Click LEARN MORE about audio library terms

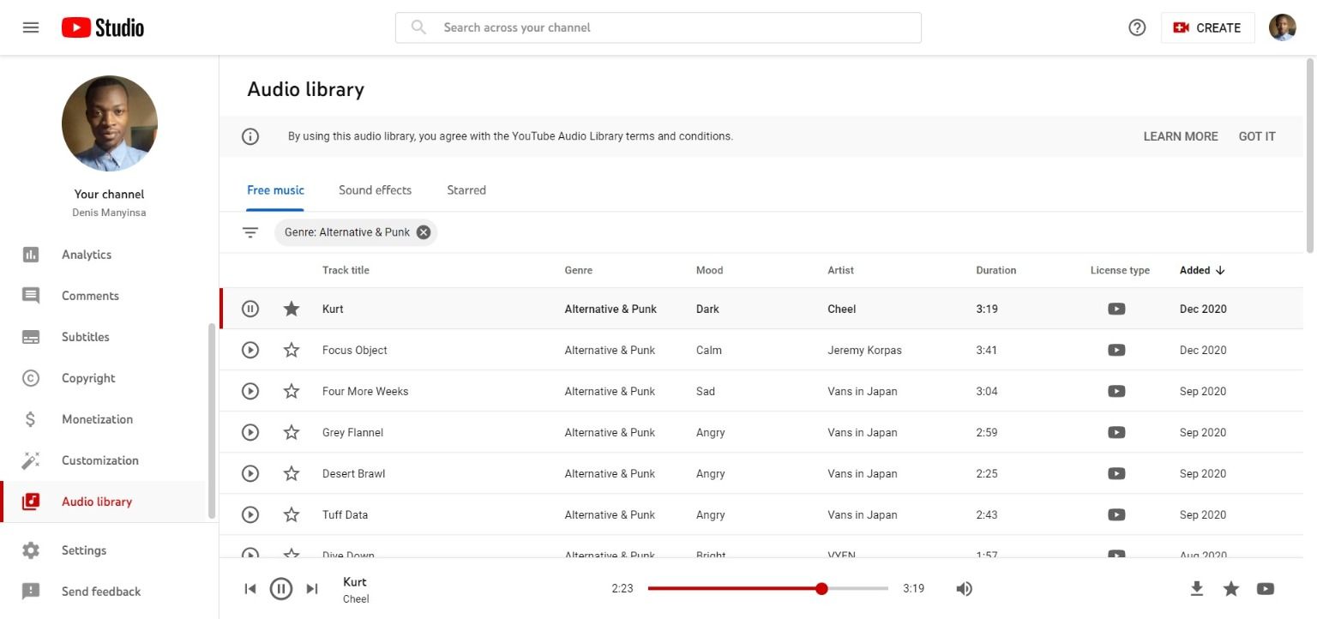[1180, 135]
